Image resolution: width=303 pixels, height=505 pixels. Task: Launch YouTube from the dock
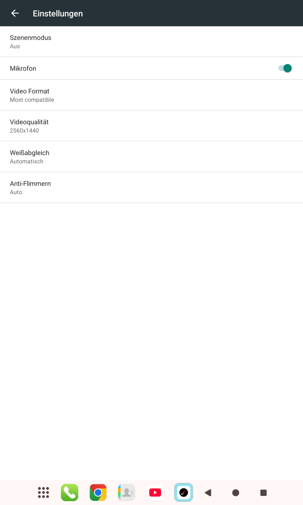(x=155, y=492)
